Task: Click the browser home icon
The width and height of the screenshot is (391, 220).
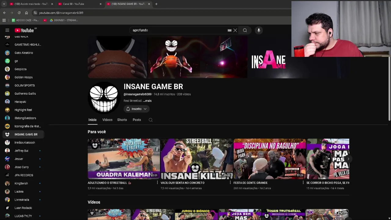Action: pos(26,13)
